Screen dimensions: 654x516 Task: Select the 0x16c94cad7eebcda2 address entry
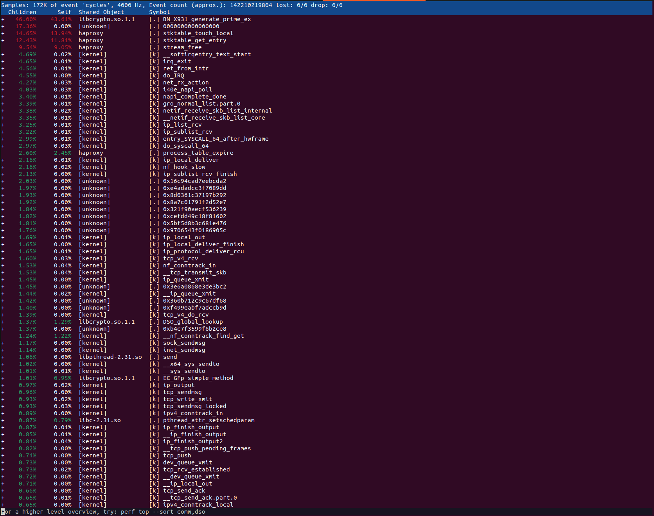click(195, 181)
